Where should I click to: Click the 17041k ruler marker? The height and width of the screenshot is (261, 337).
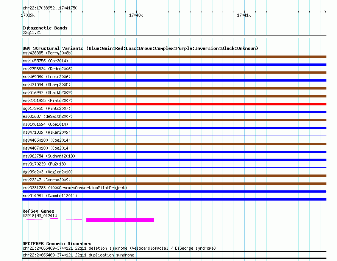[x=244, y=15]
